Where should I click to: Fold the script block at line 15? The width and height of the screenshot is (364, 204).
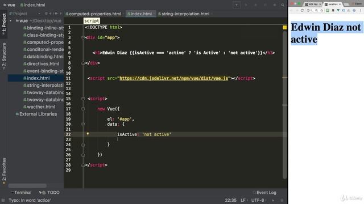click(x=83, y=99)
